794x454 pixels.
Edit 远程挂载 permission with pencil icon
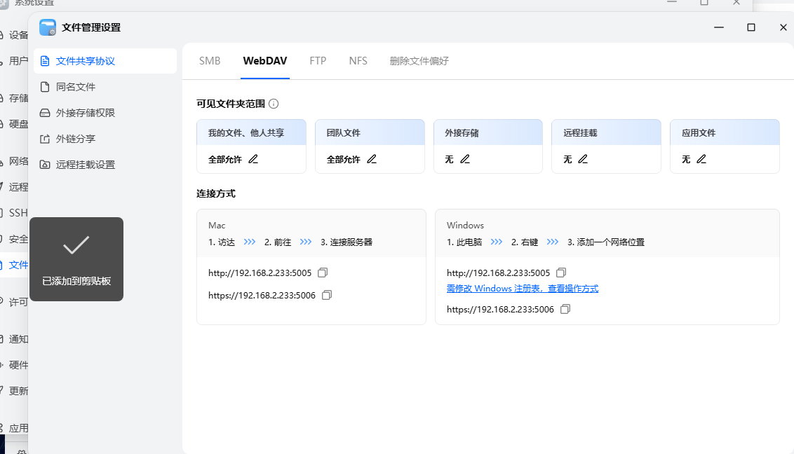tap(582, 160)
